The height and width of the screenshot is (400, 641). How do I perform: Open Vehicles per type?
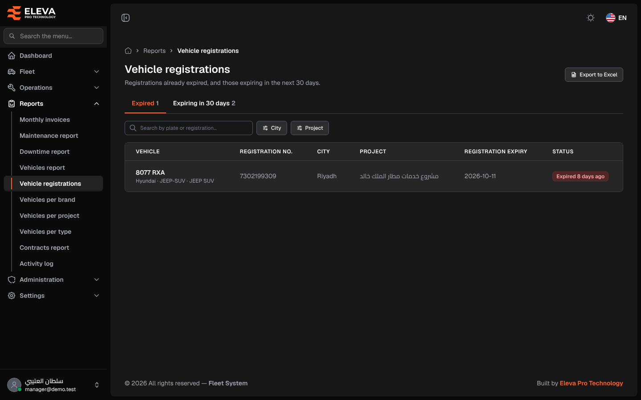coord(45,232)
